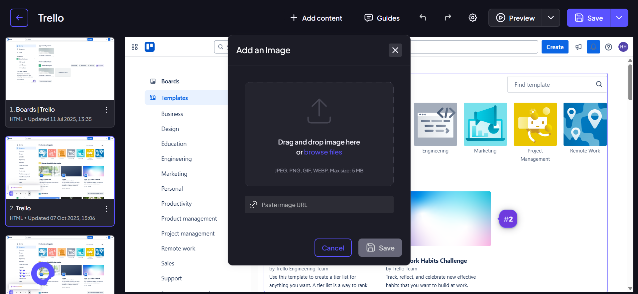The height and width of the screenshot is (294, 638).
Task: Open the Marketing featured category tile
Action: coord(485,124)
